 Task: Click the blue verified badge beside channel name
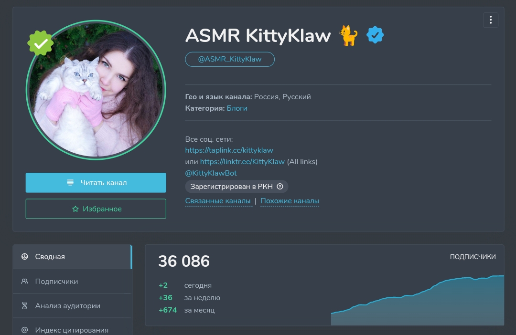click(x=375, y=35)
